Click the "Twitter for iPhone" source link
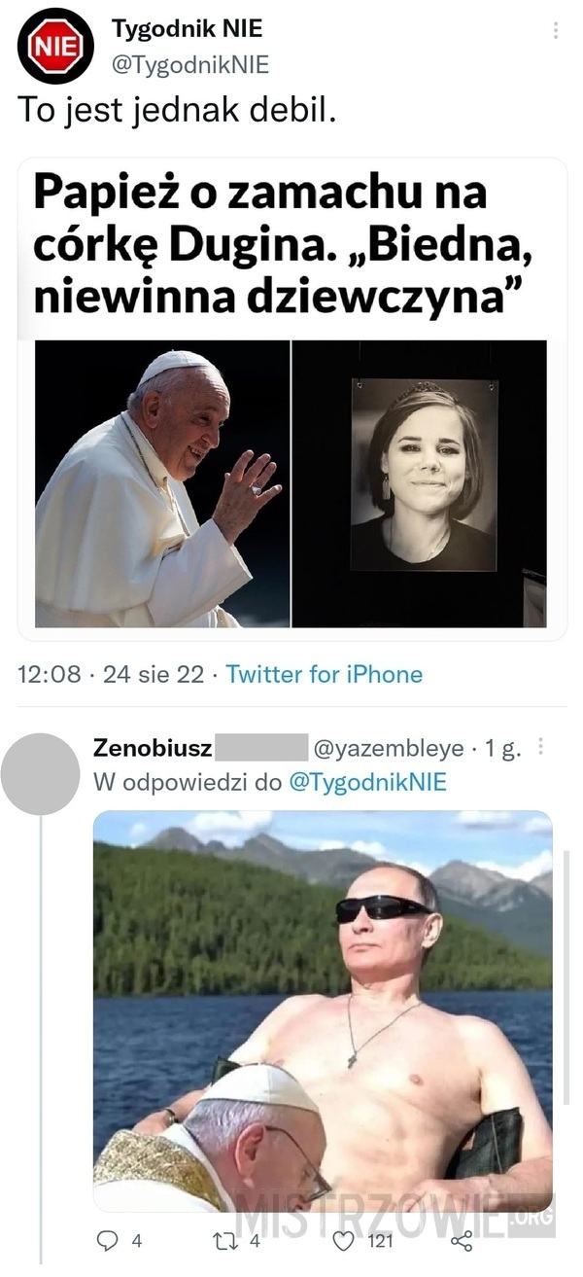Viewport: 583px width, 1277px height. point(324,674)
